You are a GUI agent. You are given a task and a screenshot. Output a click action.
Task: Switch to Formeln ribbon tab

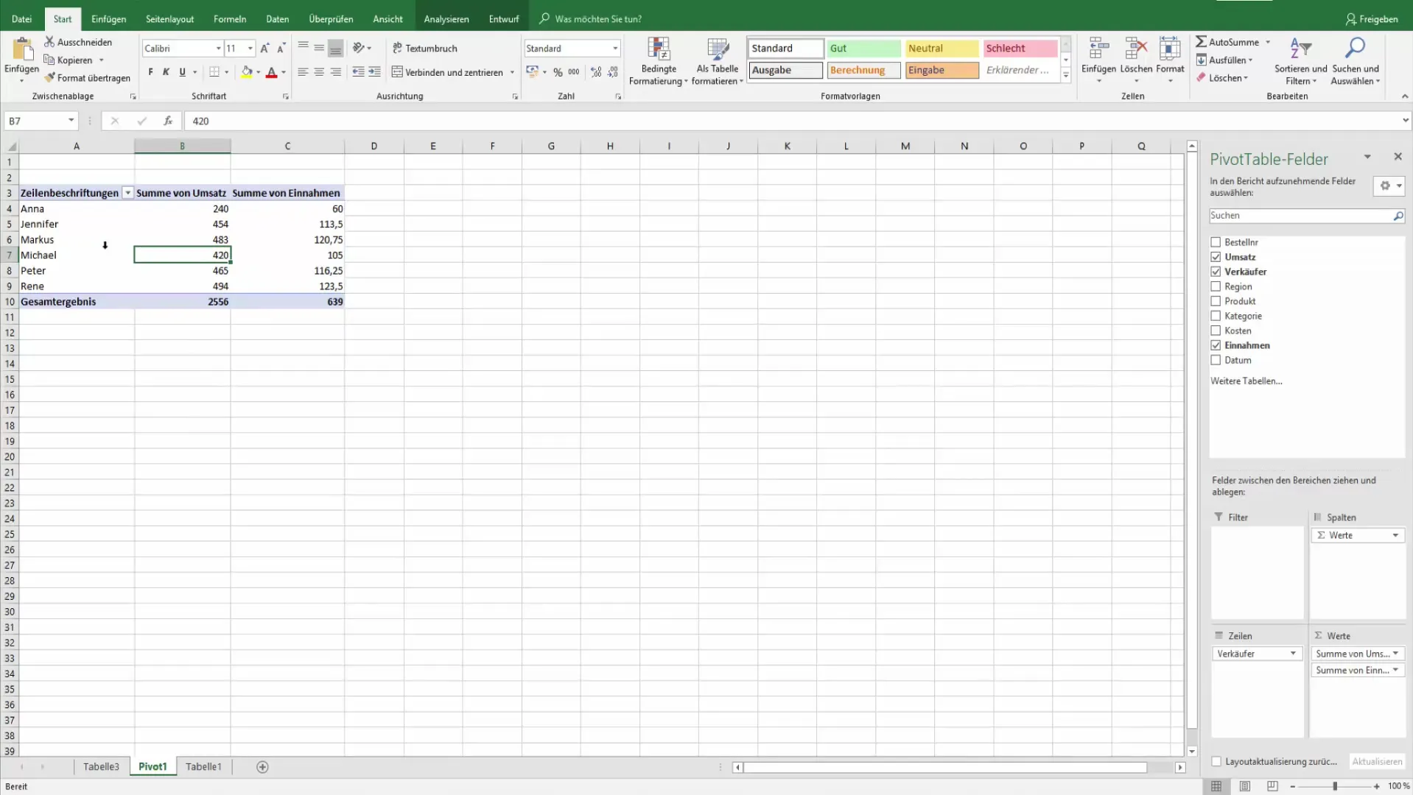230,19
